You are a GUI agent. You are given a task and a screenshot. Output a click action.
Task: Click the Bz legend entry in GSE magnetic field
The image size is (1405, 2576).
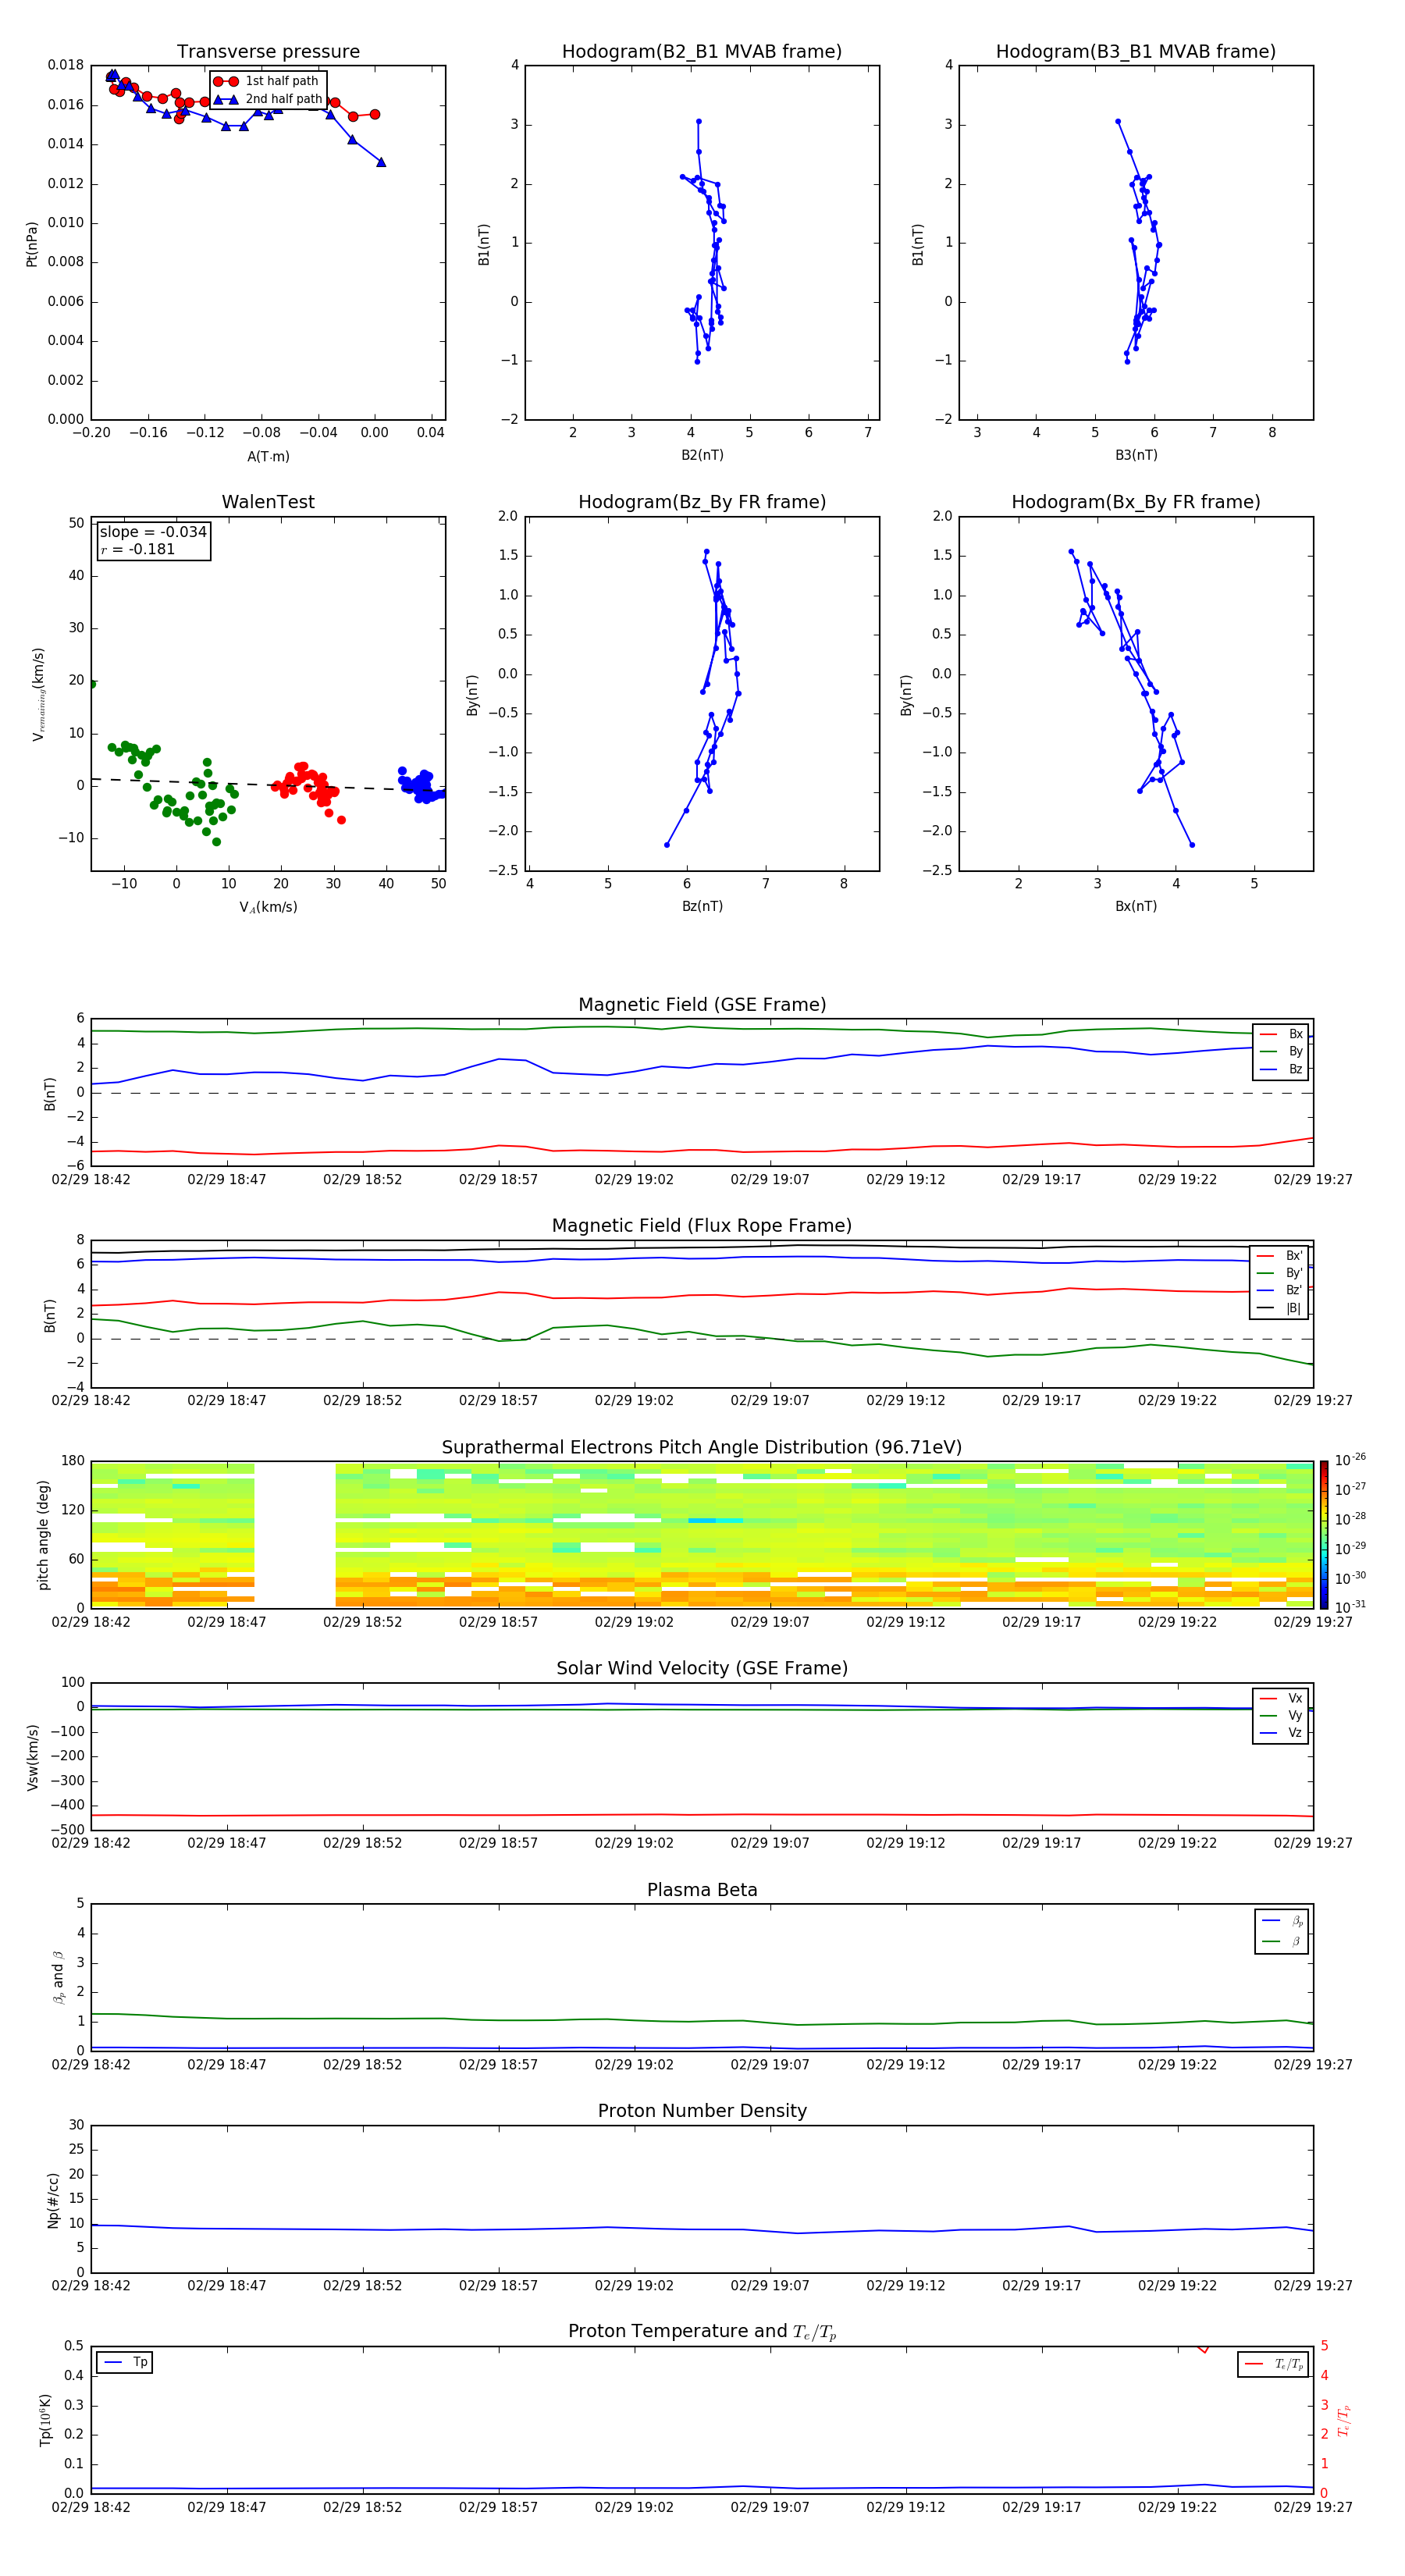pos(1281,1070)
